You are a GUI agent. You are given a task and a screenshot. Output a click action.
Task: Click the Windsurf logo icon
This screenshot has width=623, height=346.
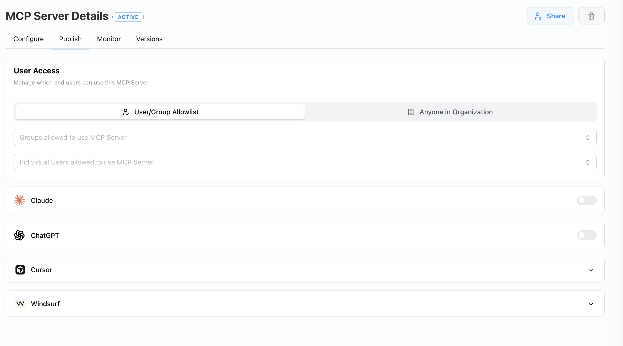click(x=20, y=303)
